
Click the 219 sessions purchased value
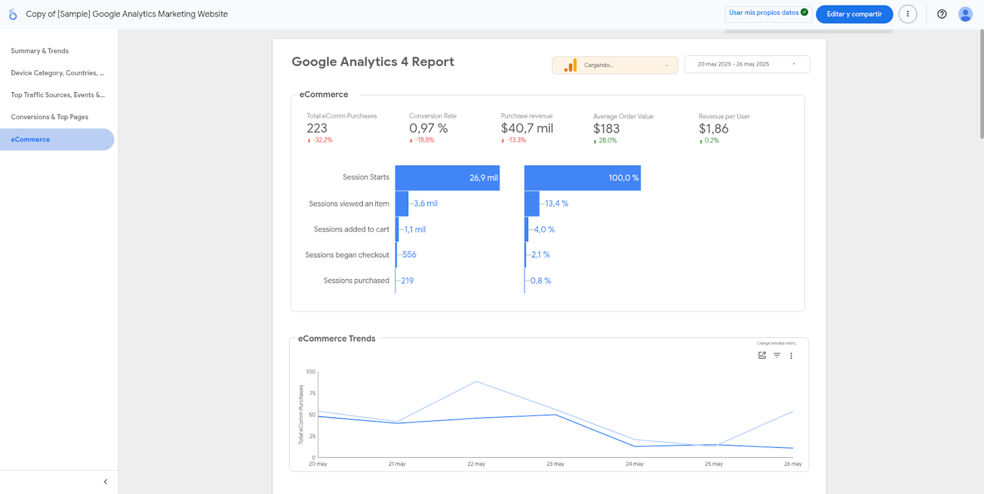click(x=408, y=281)
